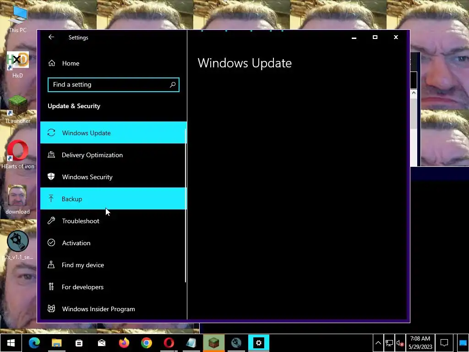
Task: Open the Troubleshoot page
Action: 114,221
